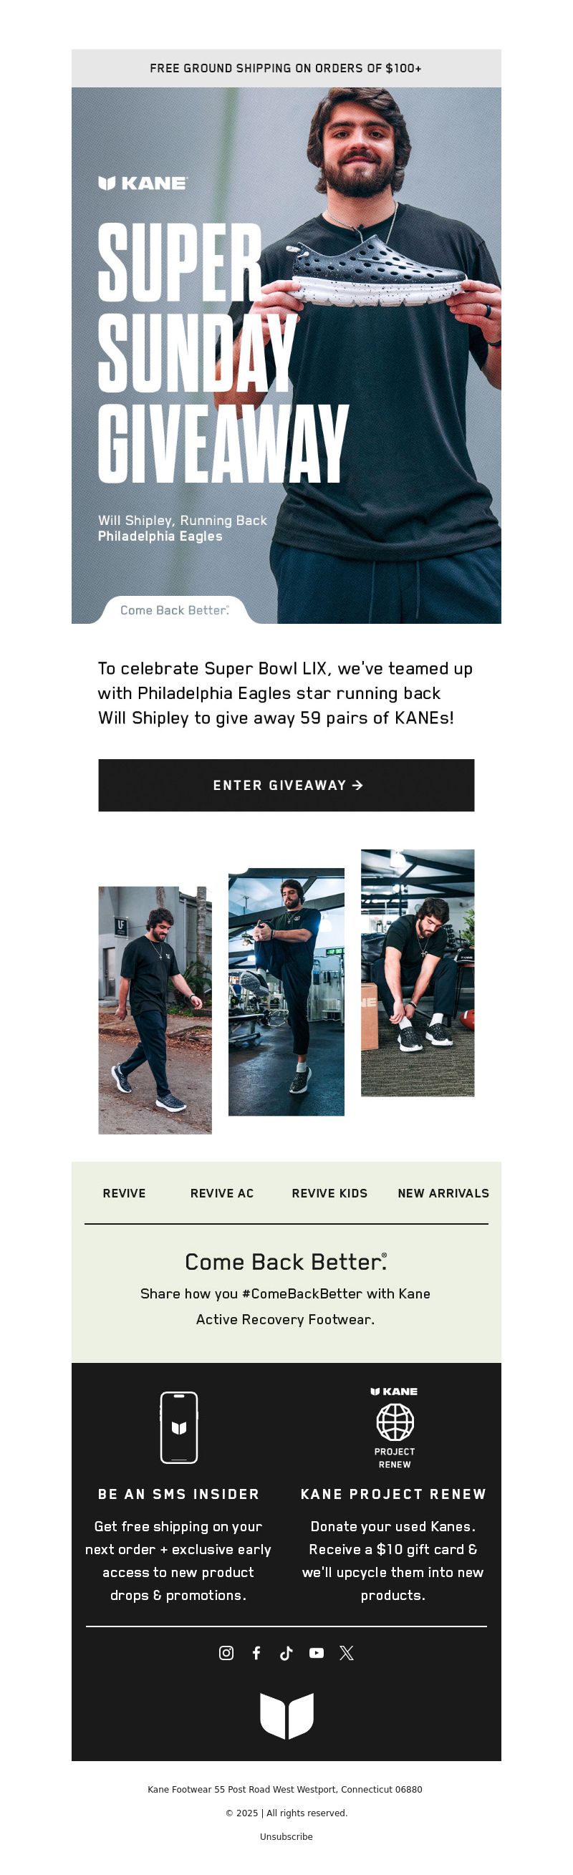Image resolution: width=573 pixels, height=1875 pixels.
Task: Open the Be an SMS Insider heading
Action: point(178,1493)
